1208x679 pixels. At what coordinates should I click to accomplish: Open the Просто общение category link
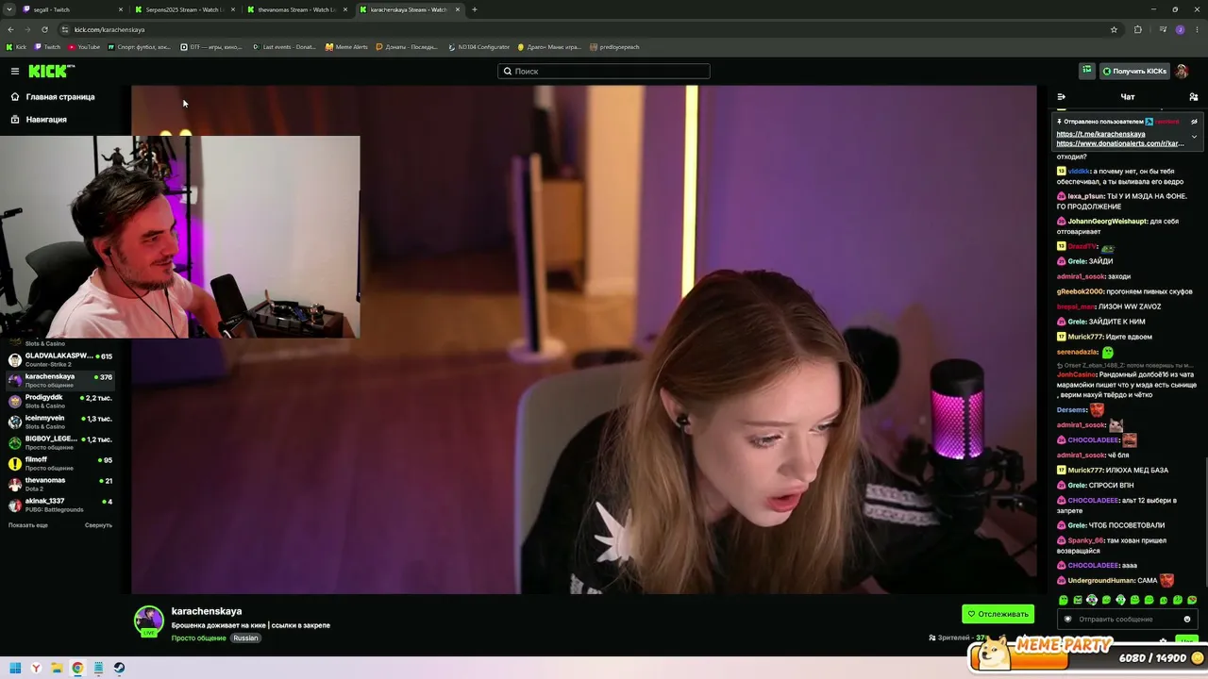tap(198, 638)
